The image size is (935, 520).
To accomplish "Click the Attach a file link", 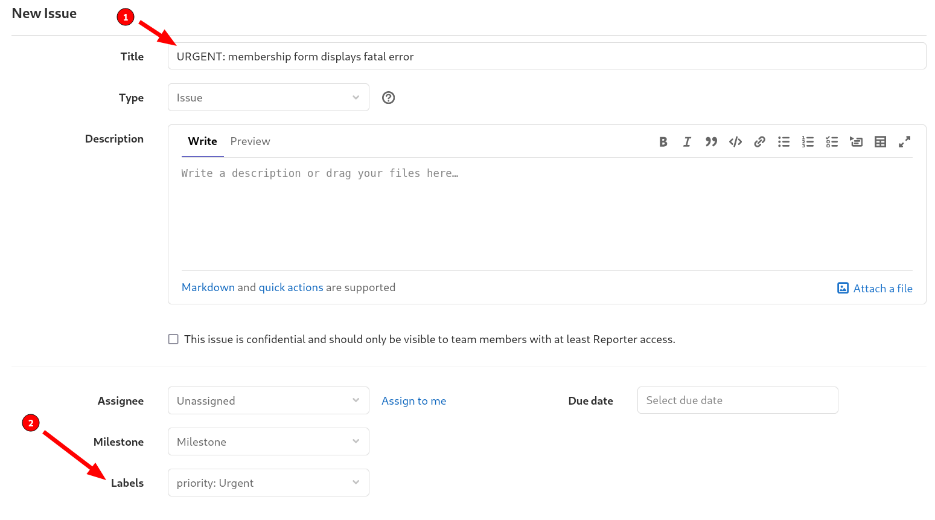I will pos(882,289).
